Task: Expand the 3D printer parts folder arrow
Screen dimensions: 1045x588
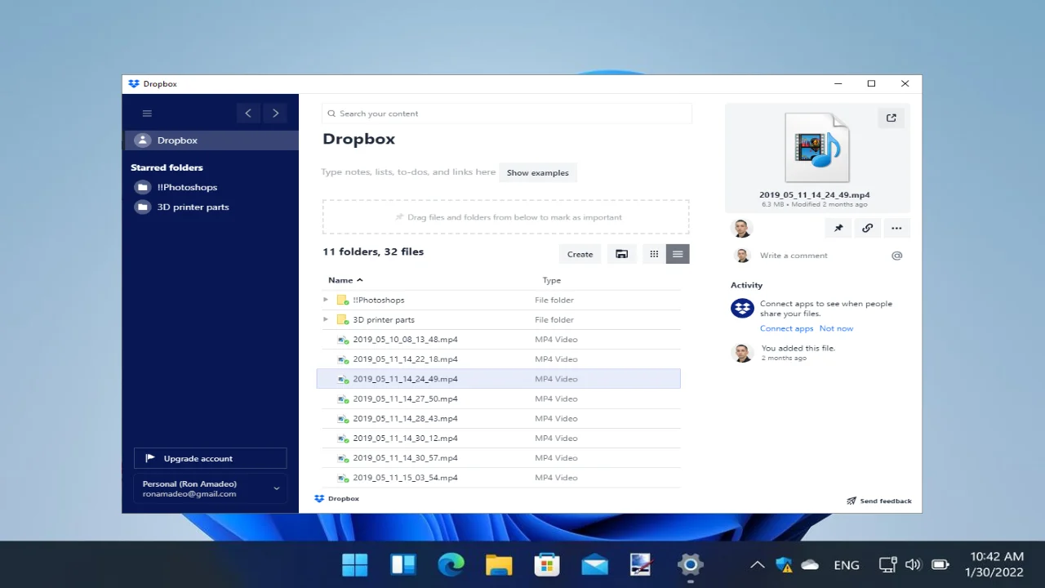Action: [326, 319]
